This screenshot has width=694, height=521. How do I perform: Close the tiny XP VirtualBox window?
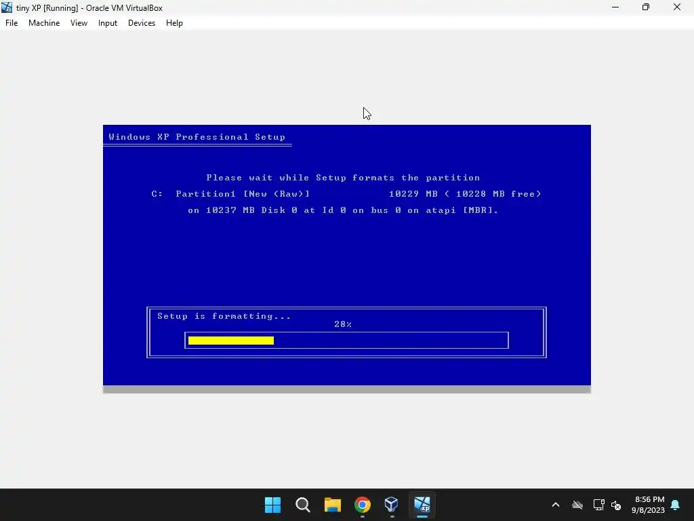click(677, 7)
